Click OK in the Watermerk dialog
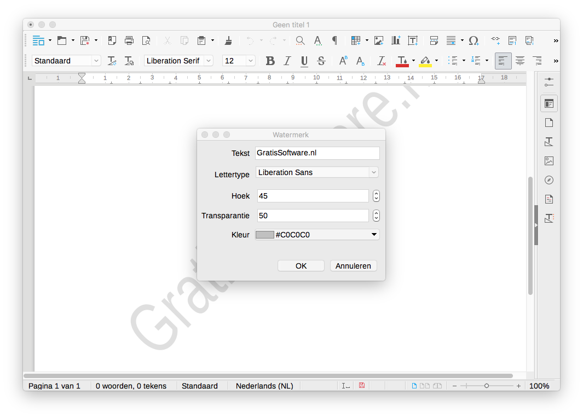 tap(301, 266)
